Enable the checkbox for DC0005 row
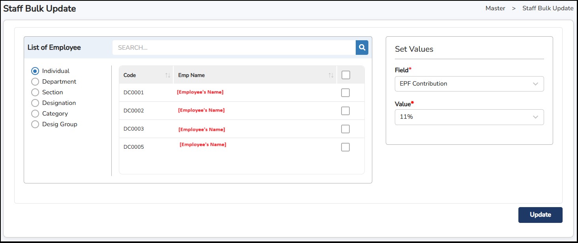Viewport: 578px width, 243px height. pyautogui.click(x=345, y=147)
